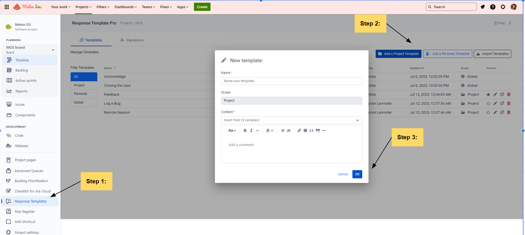This screenshot has height=235, width=525.
Task: Open the text color picker dropdown
Action: (x=270, y=131)
